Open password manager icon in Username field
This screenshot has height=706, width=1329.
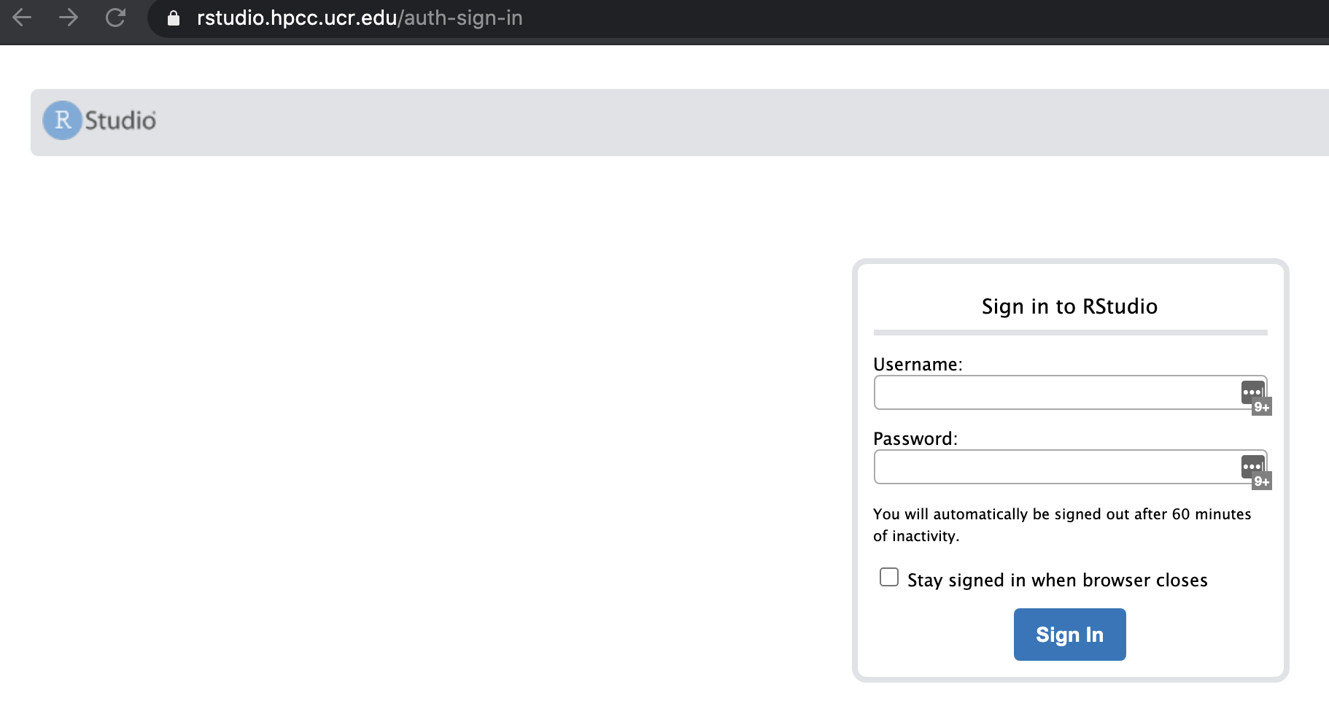coord(1252,392)
